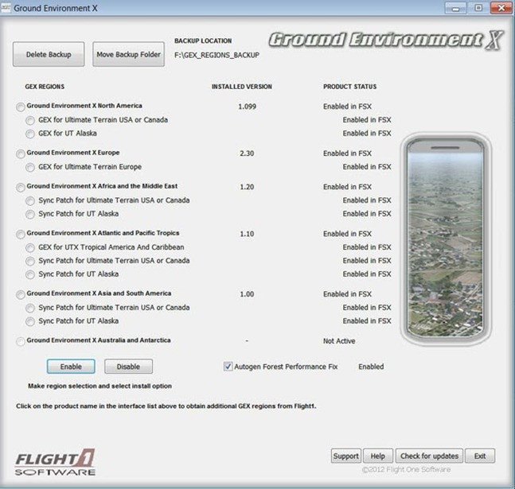Click Enabled in FSX status for Europe row
The width and height of the screenshot is (515, 489).
pos(347,153)
